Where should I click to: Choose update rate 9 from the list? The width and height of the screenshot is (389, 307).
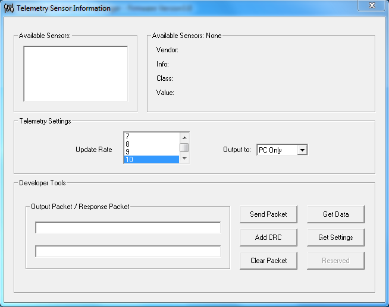pos(150,152)
